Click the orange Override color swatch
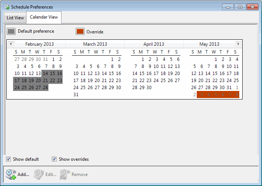The width and height of the screenshot is (262, 186). click(80, 32)
